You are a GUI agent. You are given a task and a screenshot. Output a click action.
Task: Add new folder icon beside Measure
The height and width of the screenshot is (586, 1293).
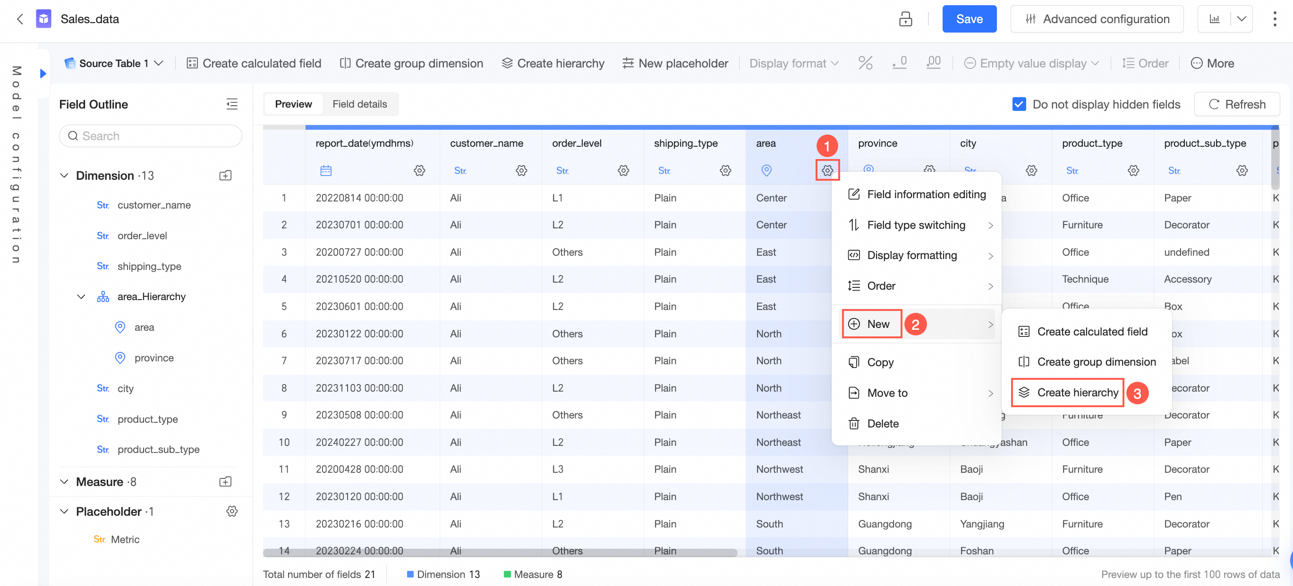tap(225, 482)
